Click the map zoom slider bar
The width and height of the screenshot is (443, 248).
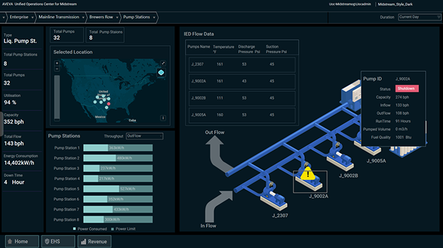click(x=57, y=97)
